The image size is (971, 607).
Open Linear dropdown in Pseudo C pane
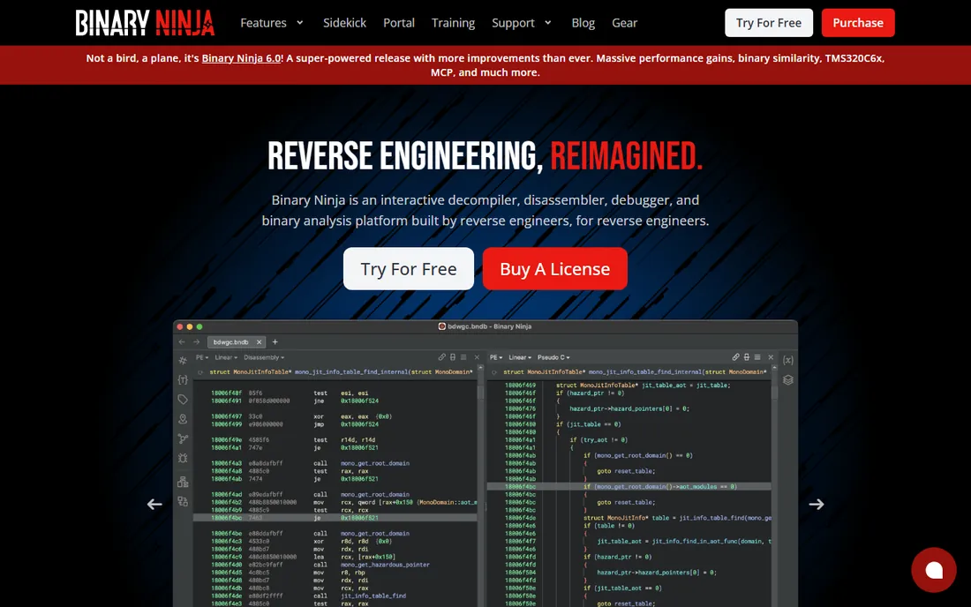[520, 357]
